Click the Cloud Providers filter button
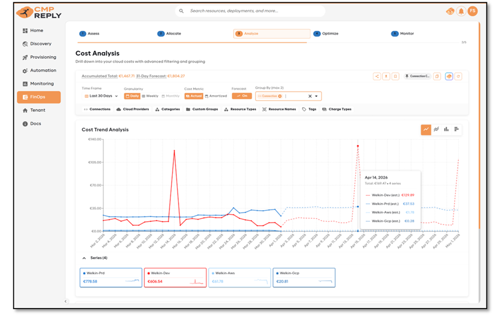This screenshot has height=315, width=504. pyautogui.click(x=132, y=109)
